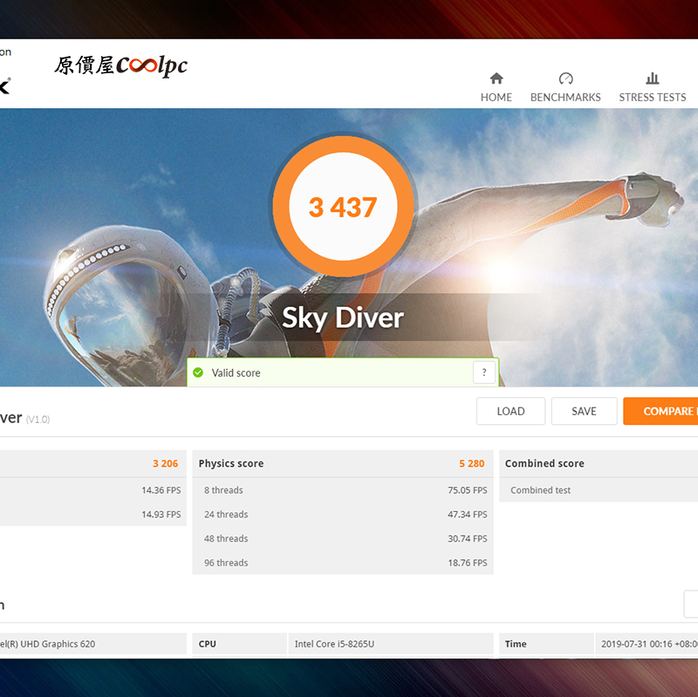The height and width of the screenshot is (697, 698).
Task: Select the 47.34 FPS value
Action: [468, 514]
